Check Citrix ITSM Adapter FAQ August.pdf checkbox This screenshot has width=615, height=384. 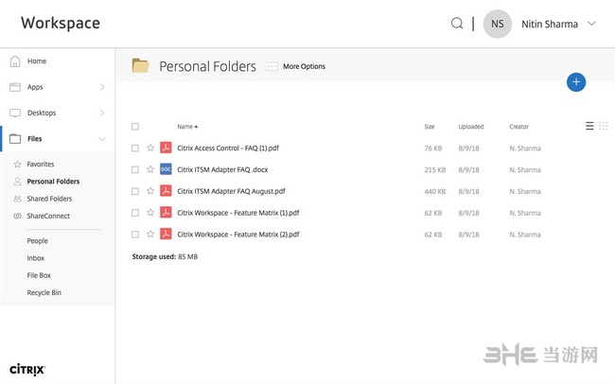click(x=135, y=191)
